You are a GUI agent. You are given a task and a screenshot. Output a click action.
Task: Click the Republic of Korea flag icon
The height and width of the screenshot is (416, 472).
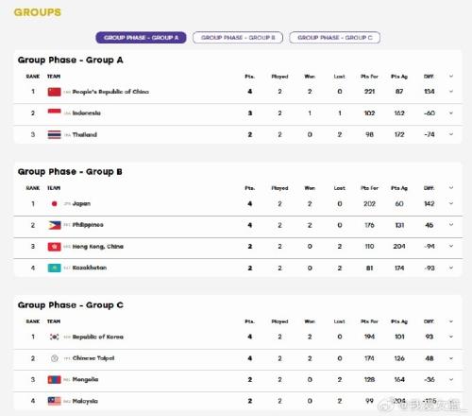pos(54,337)
